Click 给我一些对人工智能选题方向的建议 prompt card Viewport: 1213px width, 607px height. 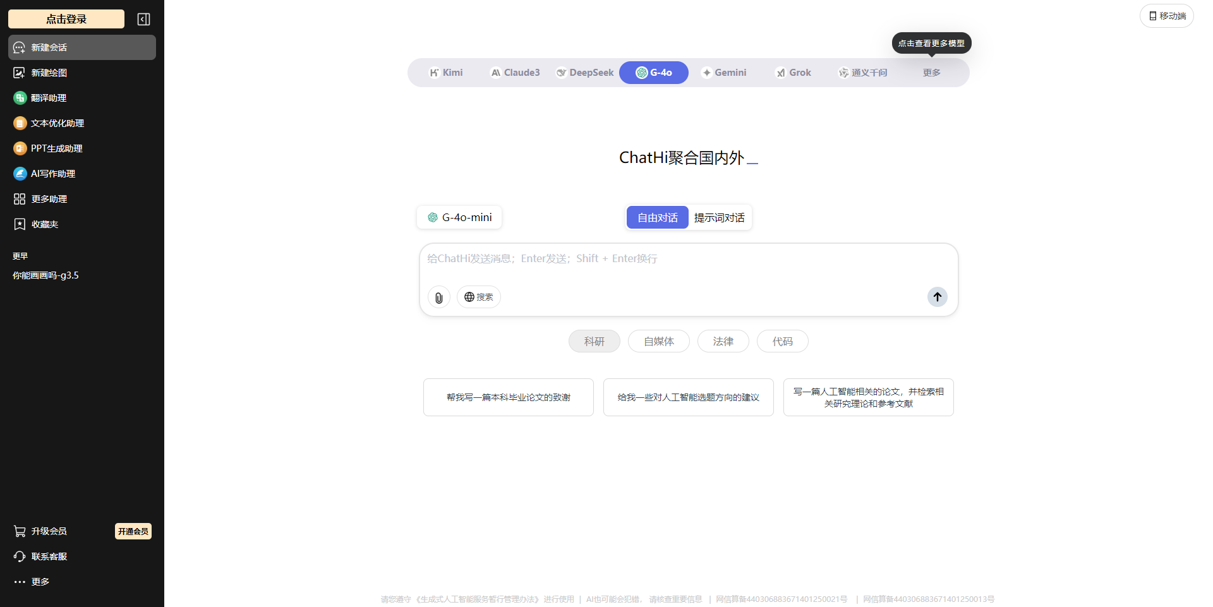coord(689,397)
